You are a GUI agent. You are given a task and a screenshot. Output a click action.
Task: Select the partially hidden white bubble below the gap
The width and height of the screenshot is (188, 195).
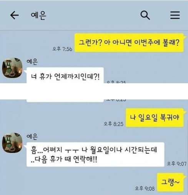click(x=65, y=101)
